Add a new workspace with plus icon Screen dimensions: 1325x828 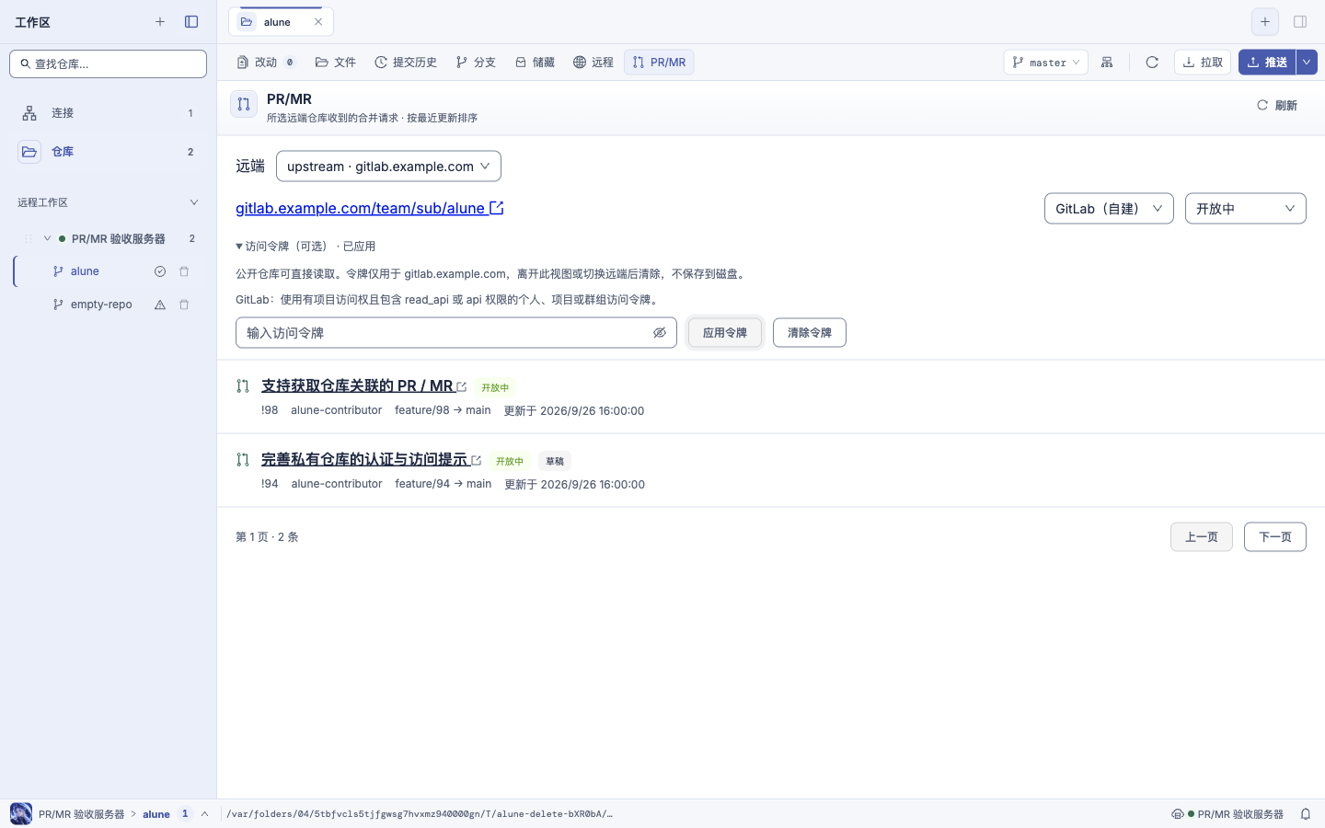point(160,22)
